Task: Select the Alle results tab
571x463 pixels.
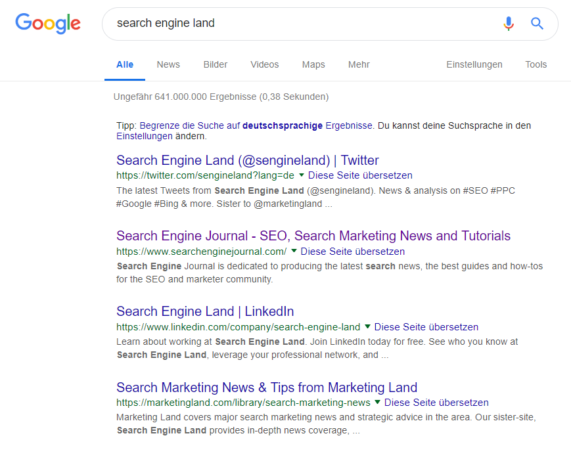Action: click(x=124, y=64)
